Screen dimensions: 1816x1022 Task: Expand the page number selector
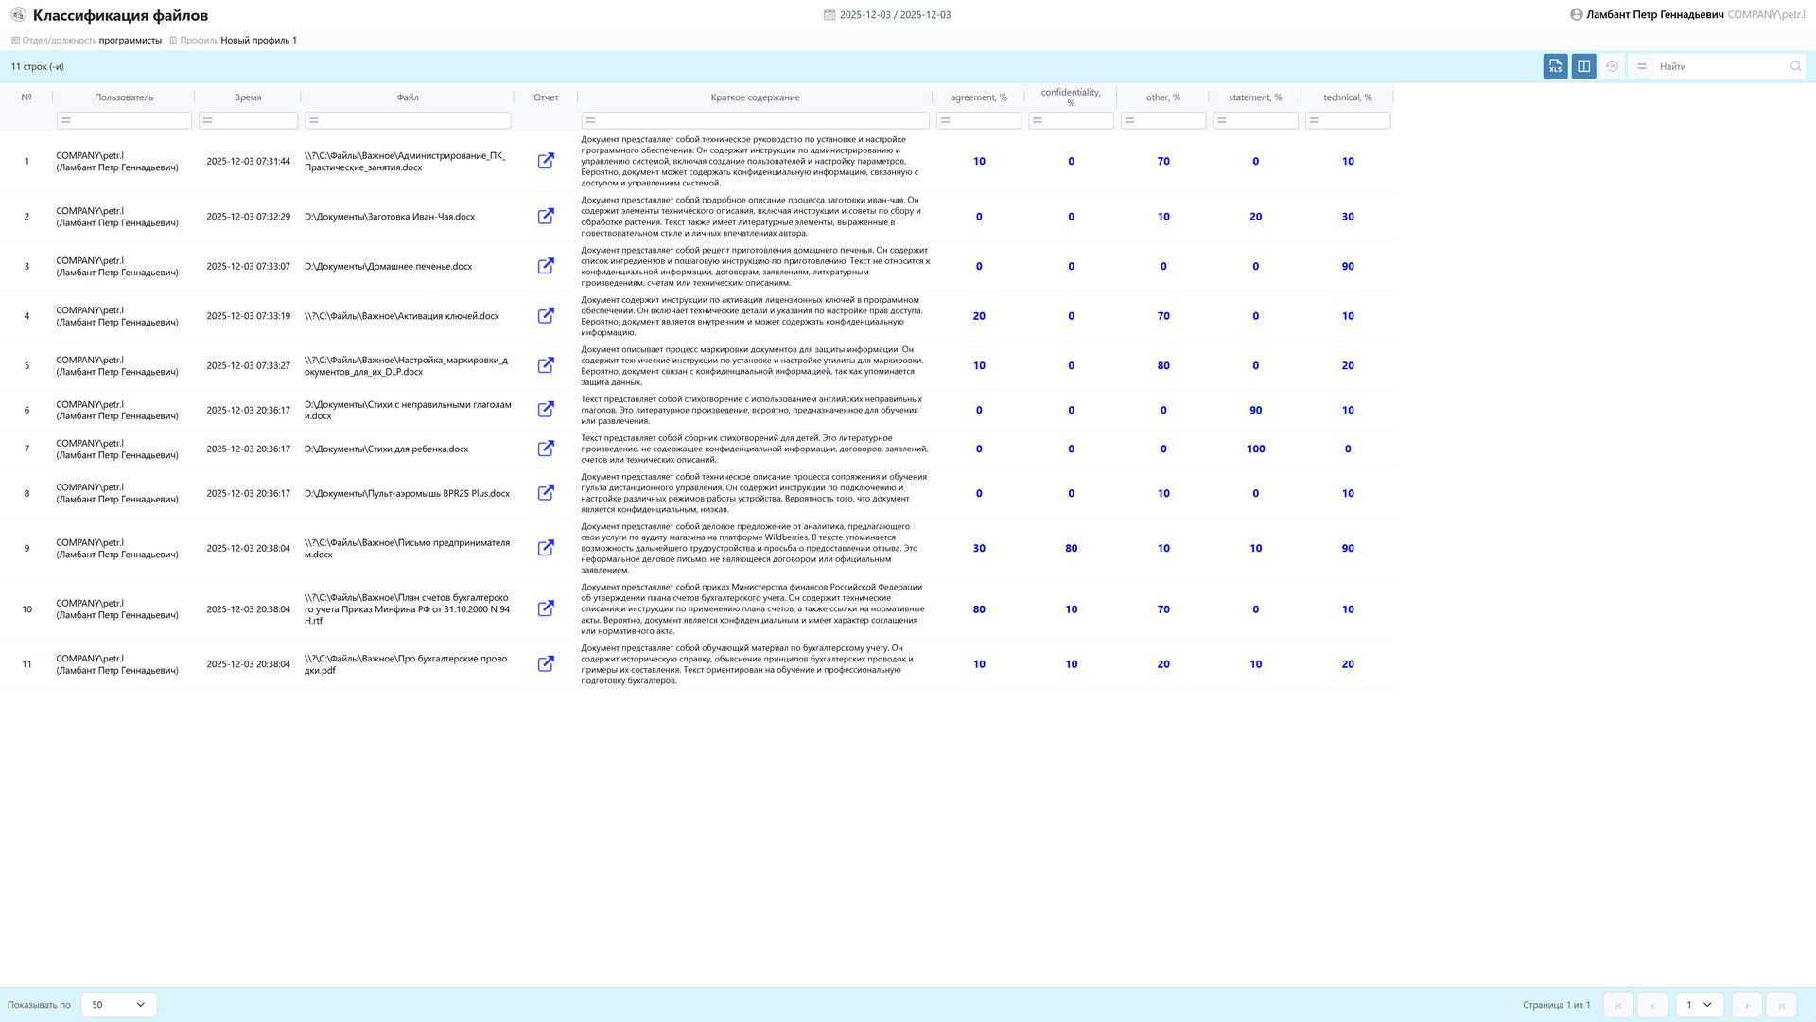(1699, 1005)
